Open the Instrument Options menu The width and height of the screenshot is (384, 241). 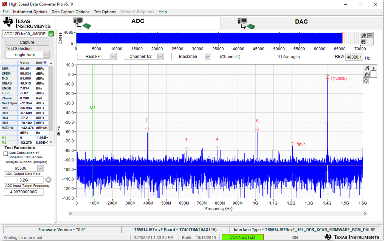coord(30,12)
